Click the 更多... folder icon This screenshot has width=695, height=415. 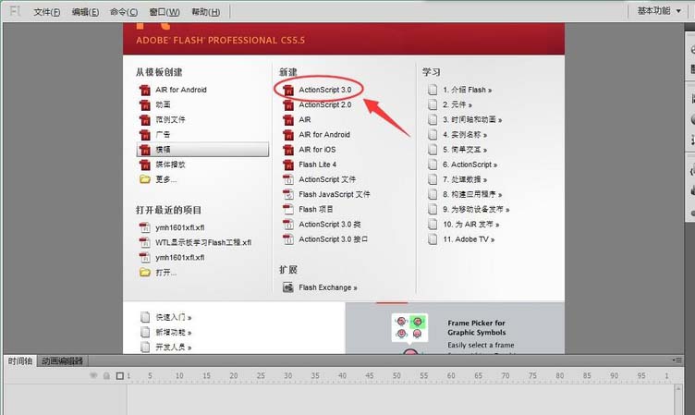(145, 179)
